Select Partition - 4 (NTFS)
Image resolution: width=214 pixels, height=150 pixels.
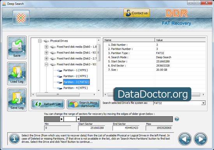click(x=75, y=88)
